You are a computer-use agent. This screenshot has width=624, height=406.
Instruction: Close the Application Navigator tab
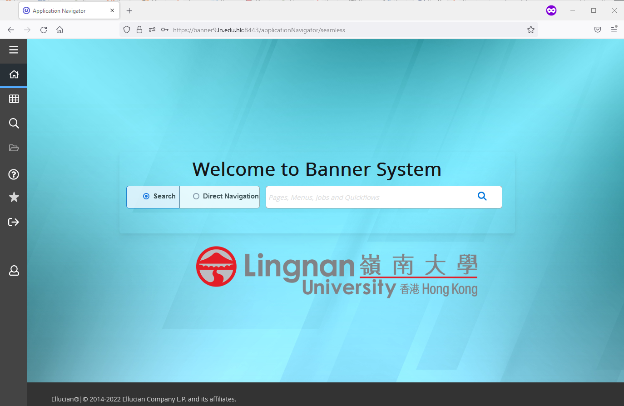[112, 10]
